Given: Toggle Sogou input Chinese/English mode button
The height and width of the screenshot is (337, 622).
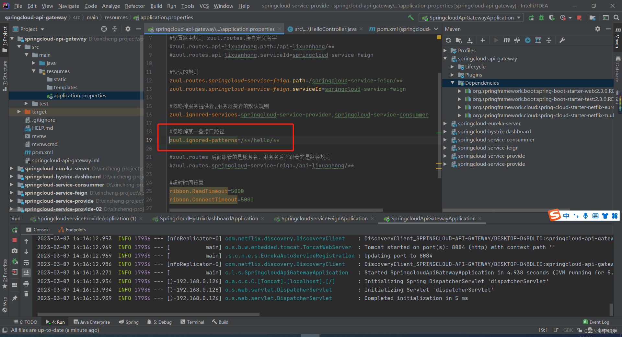Looking at the screenshot, I should [566, 216].
